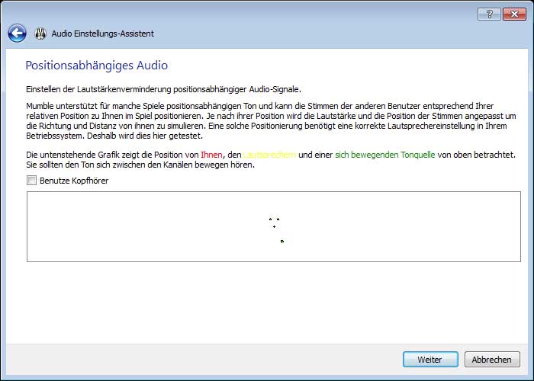Cancel the wizard with Abbrechen

(492, 359)
